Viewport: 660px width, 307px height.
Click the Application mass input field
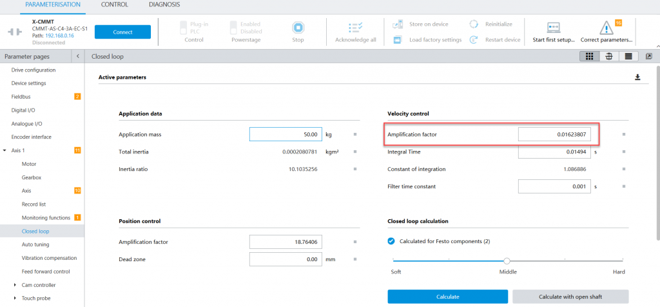(x=286, y=134)
